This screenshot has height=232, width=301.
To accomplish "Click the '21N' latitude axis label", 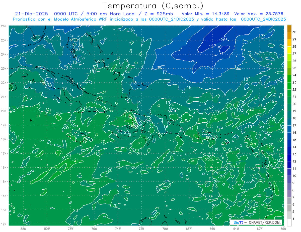I will click(x=4, y=97).
